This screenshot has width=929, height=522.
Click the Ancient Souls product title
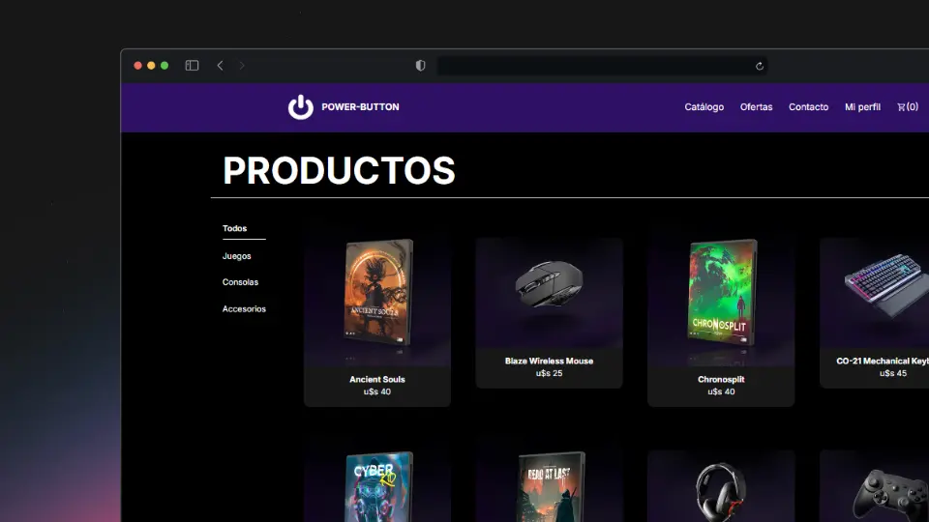[x=377, y=379]
